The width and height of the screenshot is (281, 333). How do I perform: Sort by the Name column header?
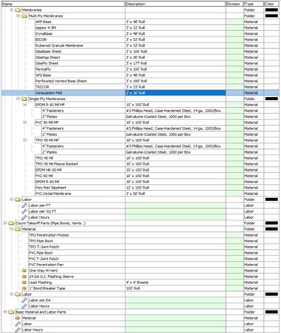(x=63, y=4)
